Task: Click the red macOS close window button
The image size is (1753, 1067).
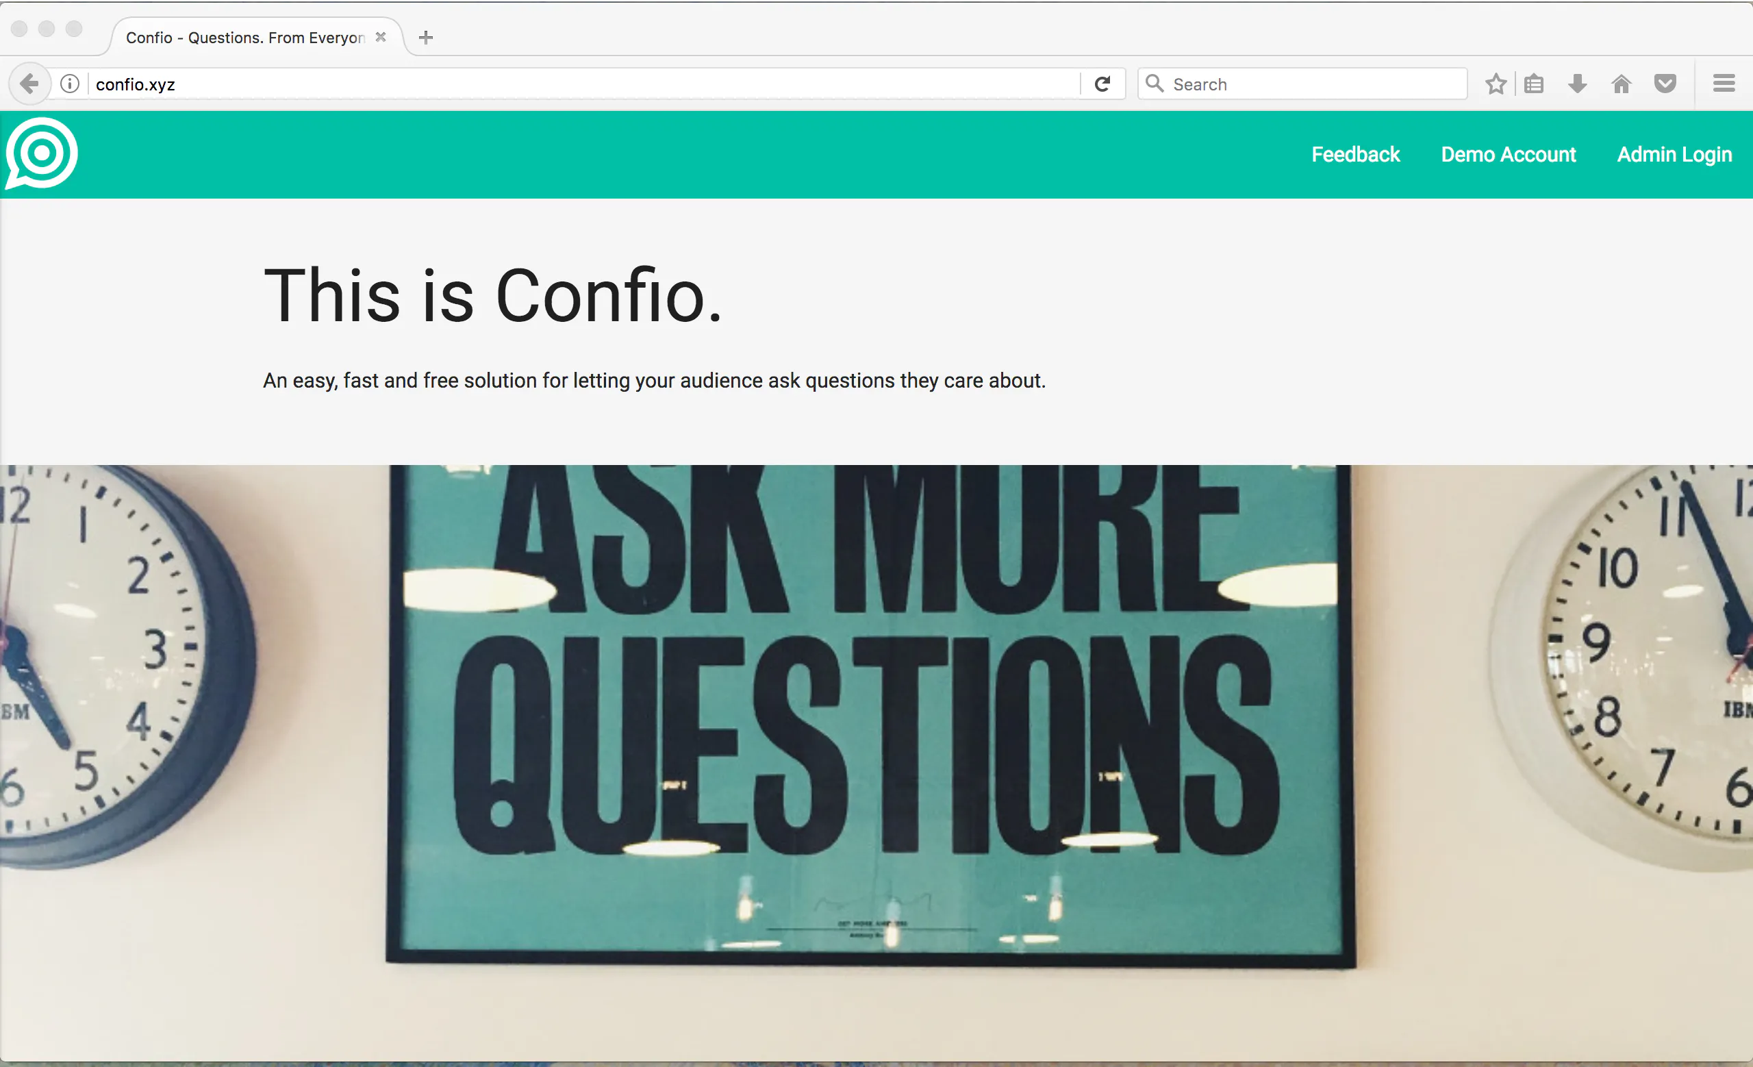Action: pyautogui.click(x=19, y=29)
